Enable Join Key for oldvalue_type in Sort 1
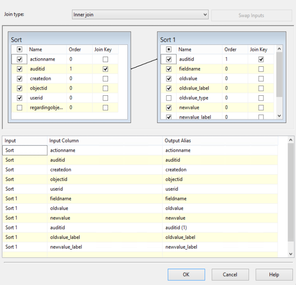The height and width of the screenshot is (285, 296). click(x=261, y=98)
